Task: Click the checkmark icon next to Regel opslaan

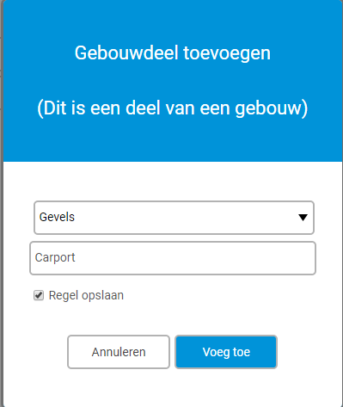Action: point(39,295)
